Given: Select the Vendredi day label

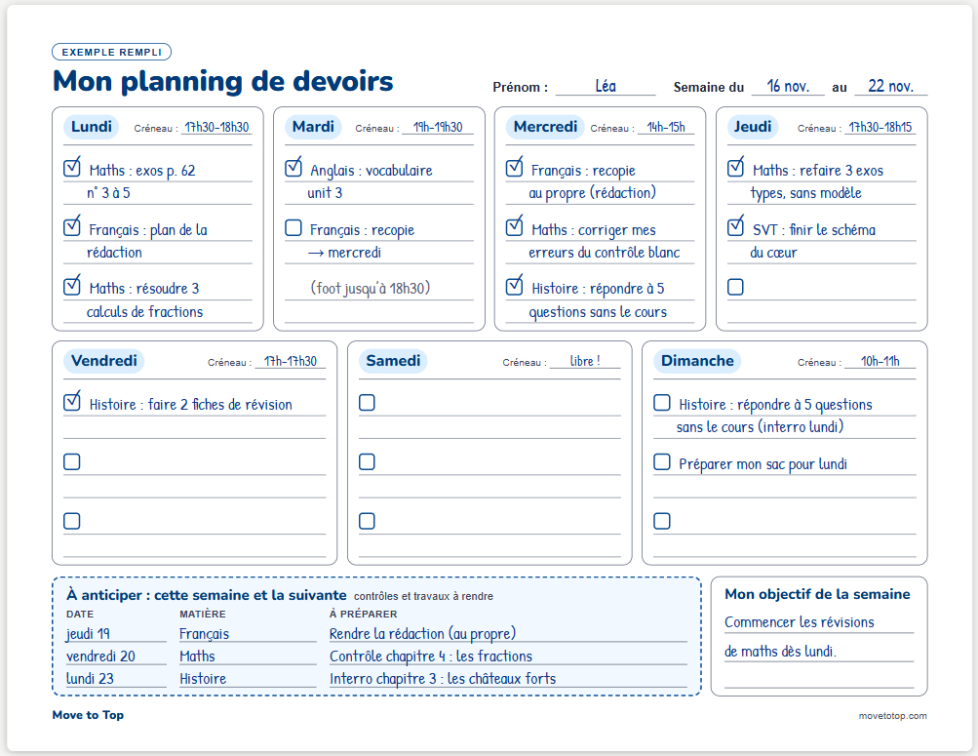Looking at the screenshot, I should click(x=104, y=361).
